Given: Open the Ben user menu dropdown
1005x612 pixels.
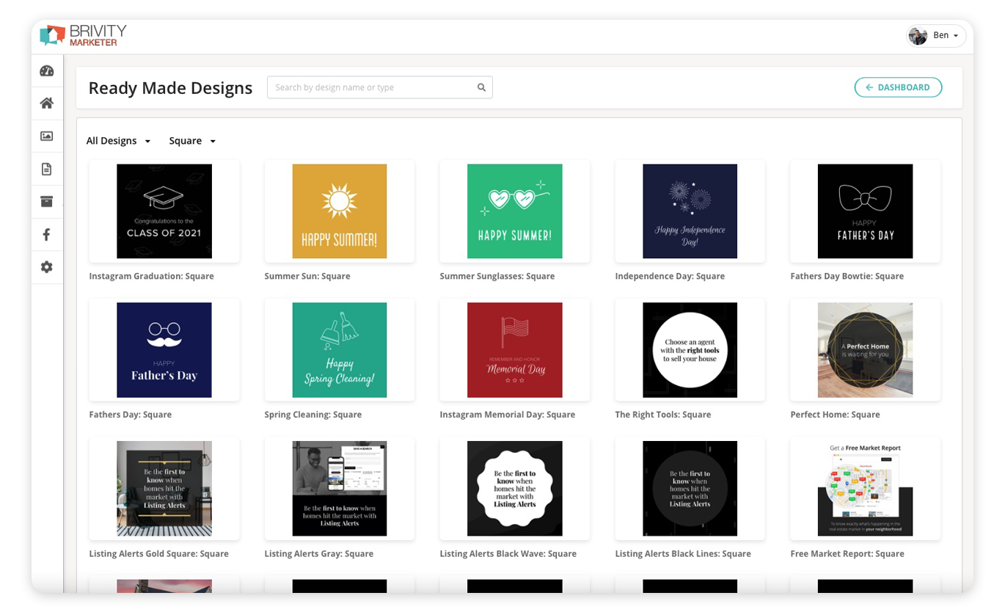Looking at the screenshot, I should tap(937, 35).
